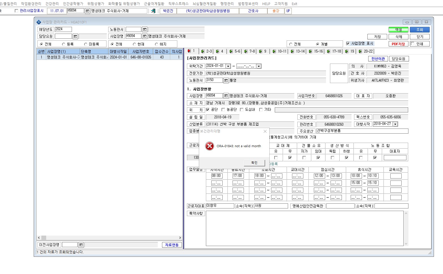Open the 위탁기간 start date dropdown
The image size is (443, 274).
(x=228, y=66)
